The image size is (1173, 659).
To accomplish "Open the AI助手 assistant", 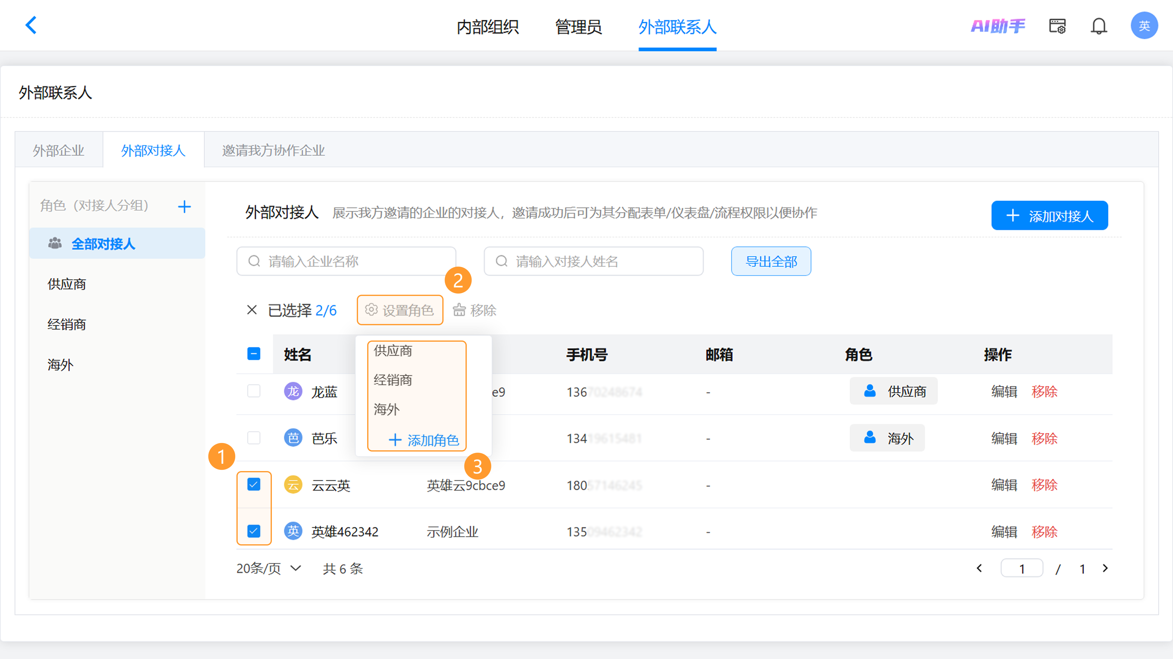I will (998, 26).
